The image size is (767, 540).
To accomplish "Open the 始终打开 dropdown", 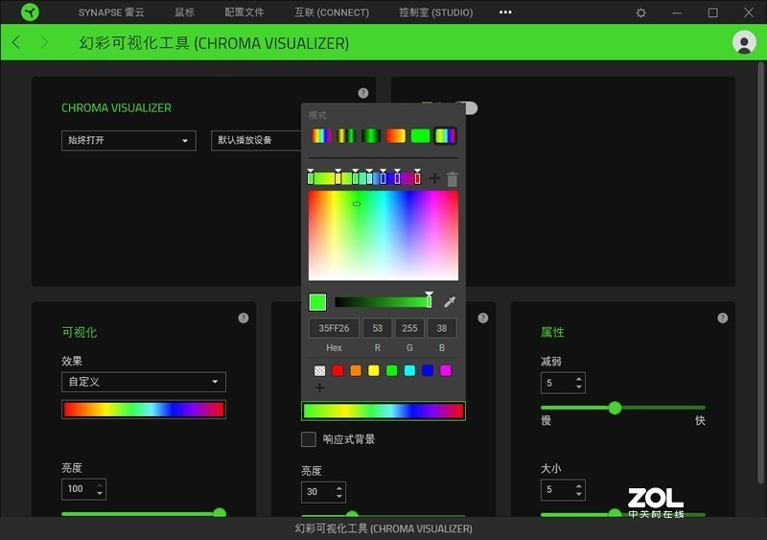I will 128,140.
